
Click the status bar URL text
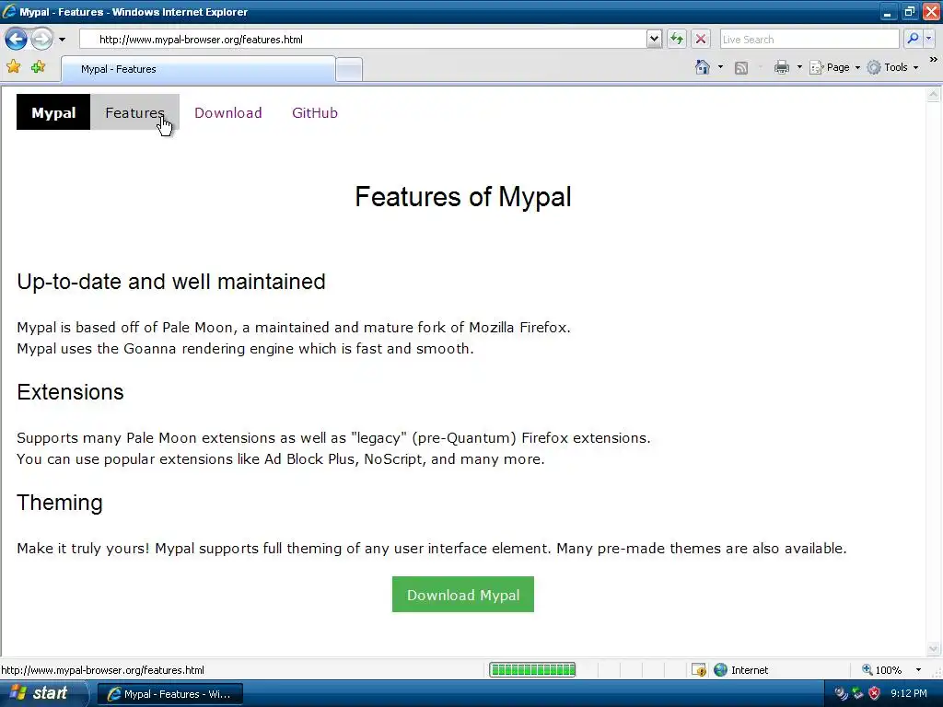click(103, 670)
